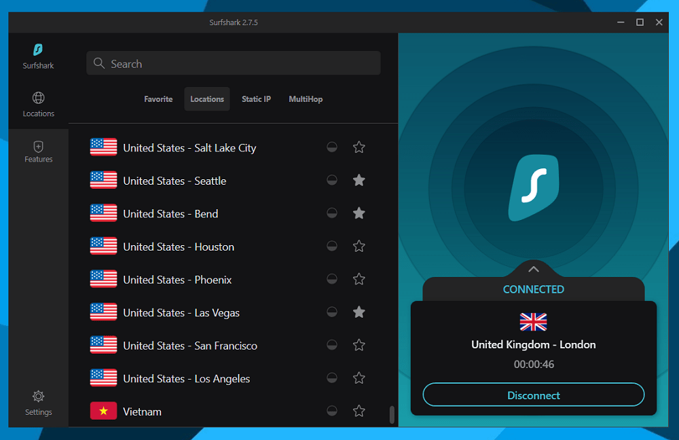Connect to the Vietnam location

142,411
